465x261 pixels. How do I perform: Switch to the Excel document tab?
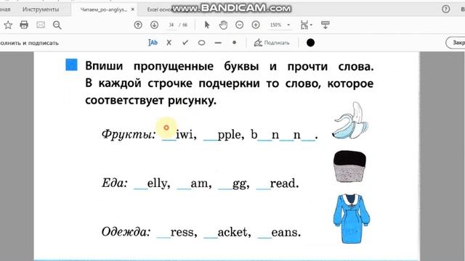[160, 9]
